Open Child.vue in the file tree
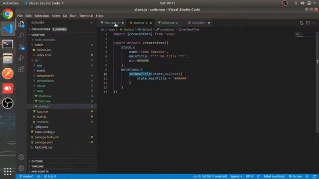 coord(62,96)
